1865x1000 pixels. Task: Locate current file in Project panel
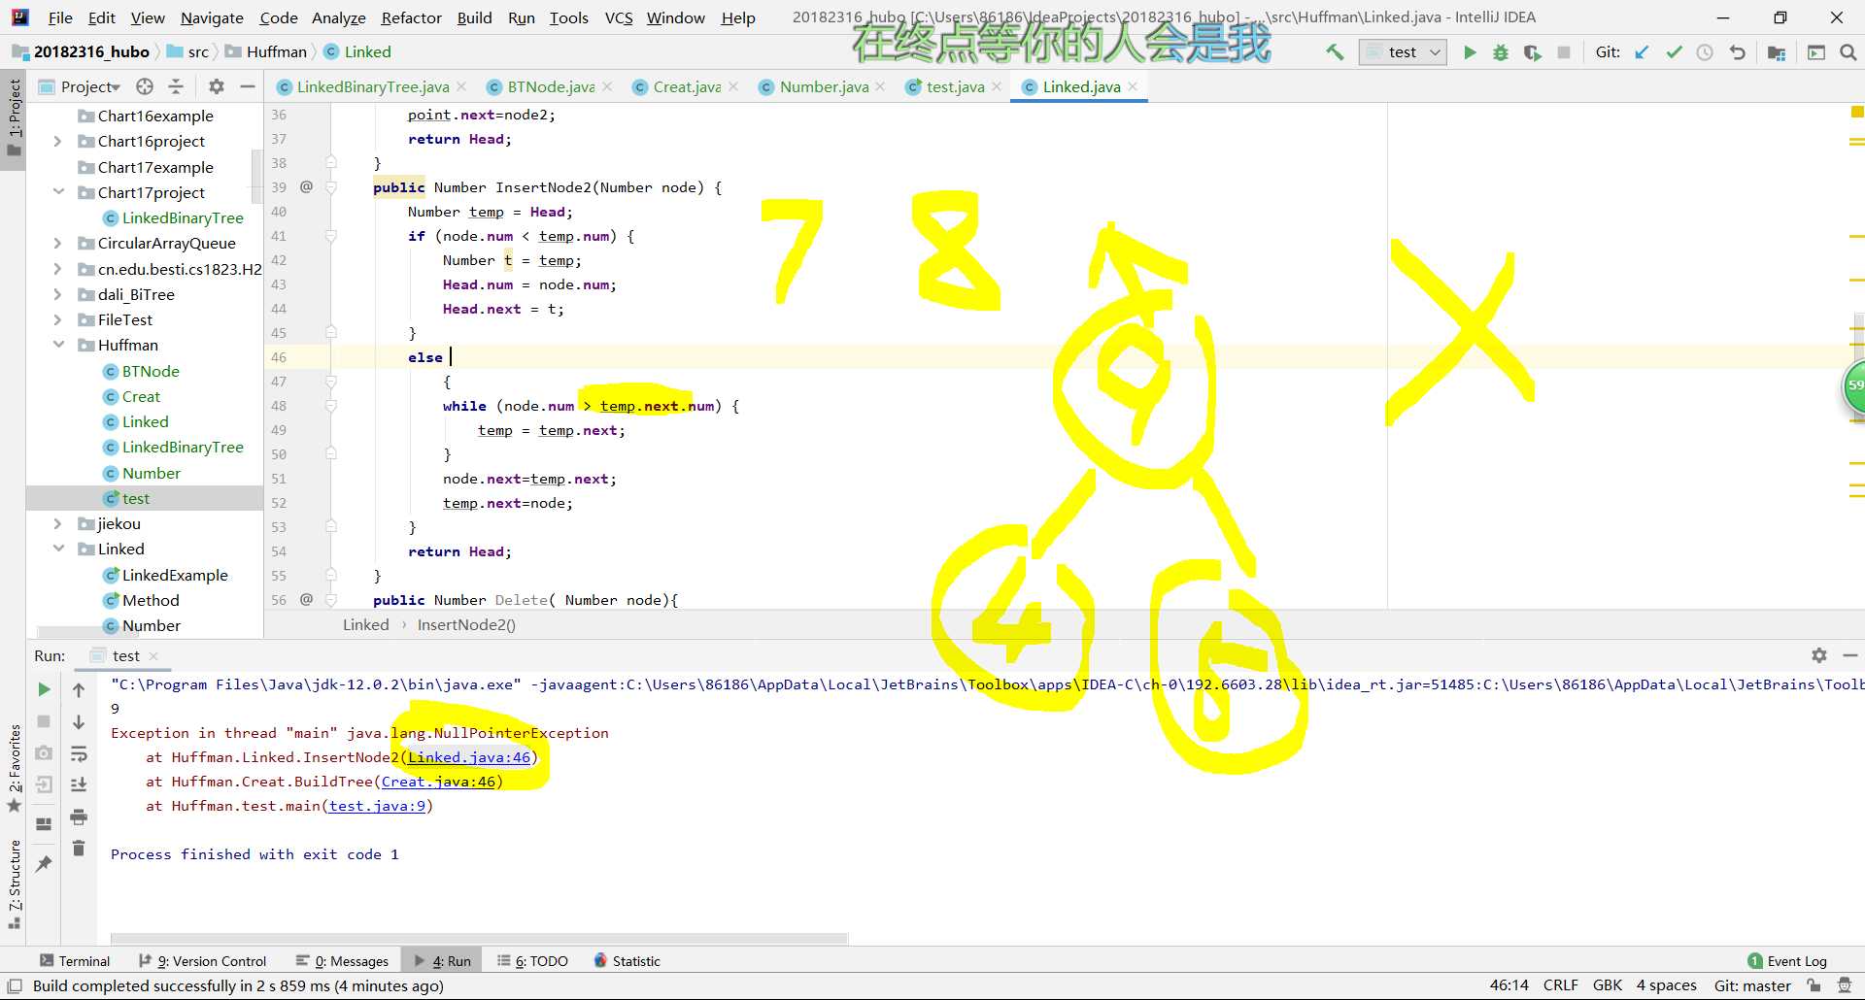coord(145,86)
